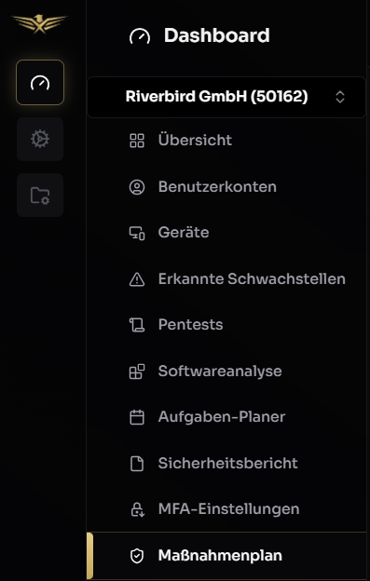Click the Übersicht grid icon

tap(137, 141)
